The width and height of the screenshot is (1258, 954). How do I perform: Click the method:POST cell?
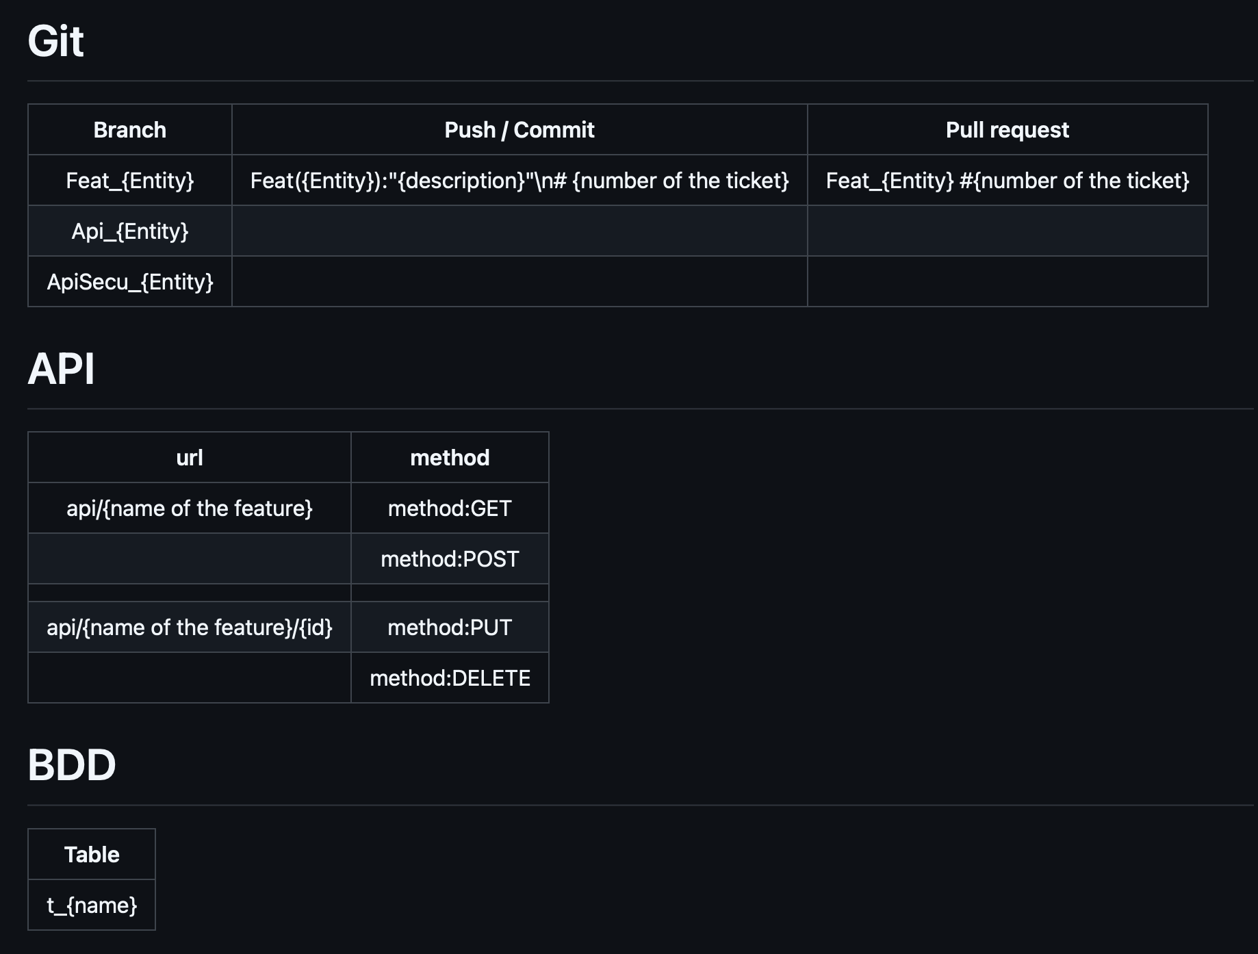[450, 558]
